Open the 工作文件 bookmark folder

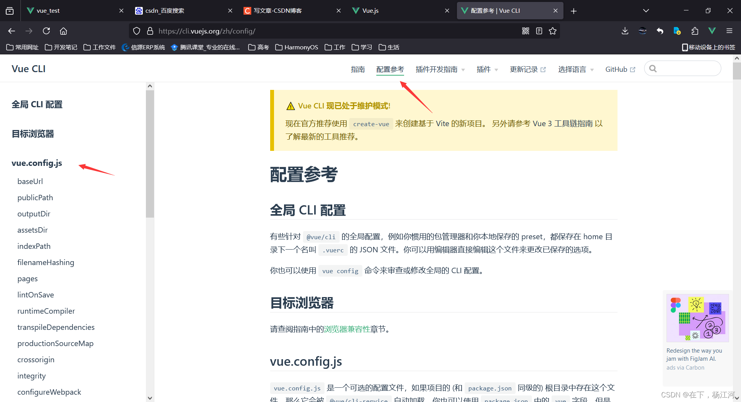[100, 47]
